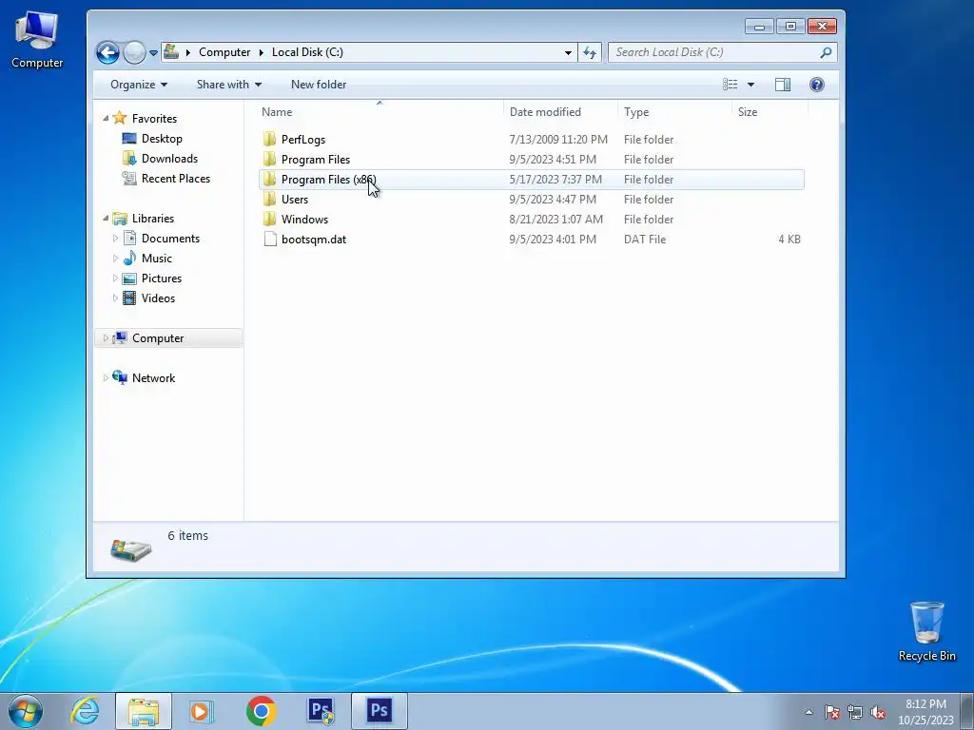
Task: Expand the arrow after Computer breadcrumb
Action: coord(262,53)
